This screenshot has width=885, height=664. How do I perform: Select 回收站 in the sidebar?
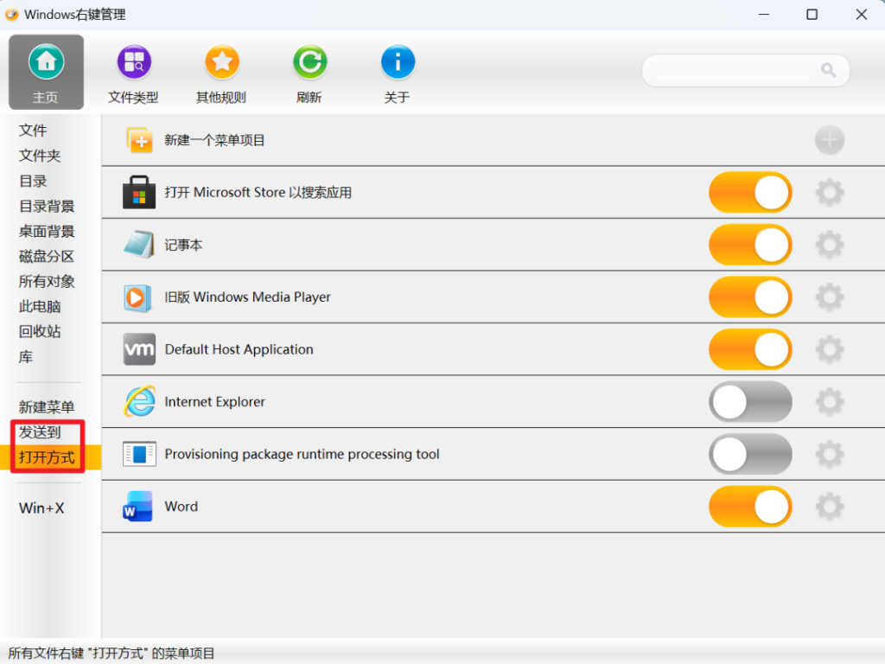click(40, 331)
